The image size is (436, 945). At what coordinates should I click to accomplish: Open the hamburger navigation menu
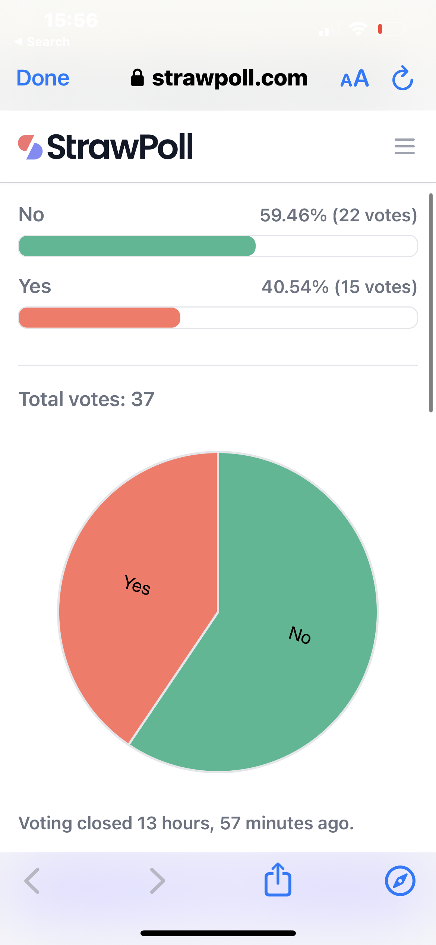(405, 146)
